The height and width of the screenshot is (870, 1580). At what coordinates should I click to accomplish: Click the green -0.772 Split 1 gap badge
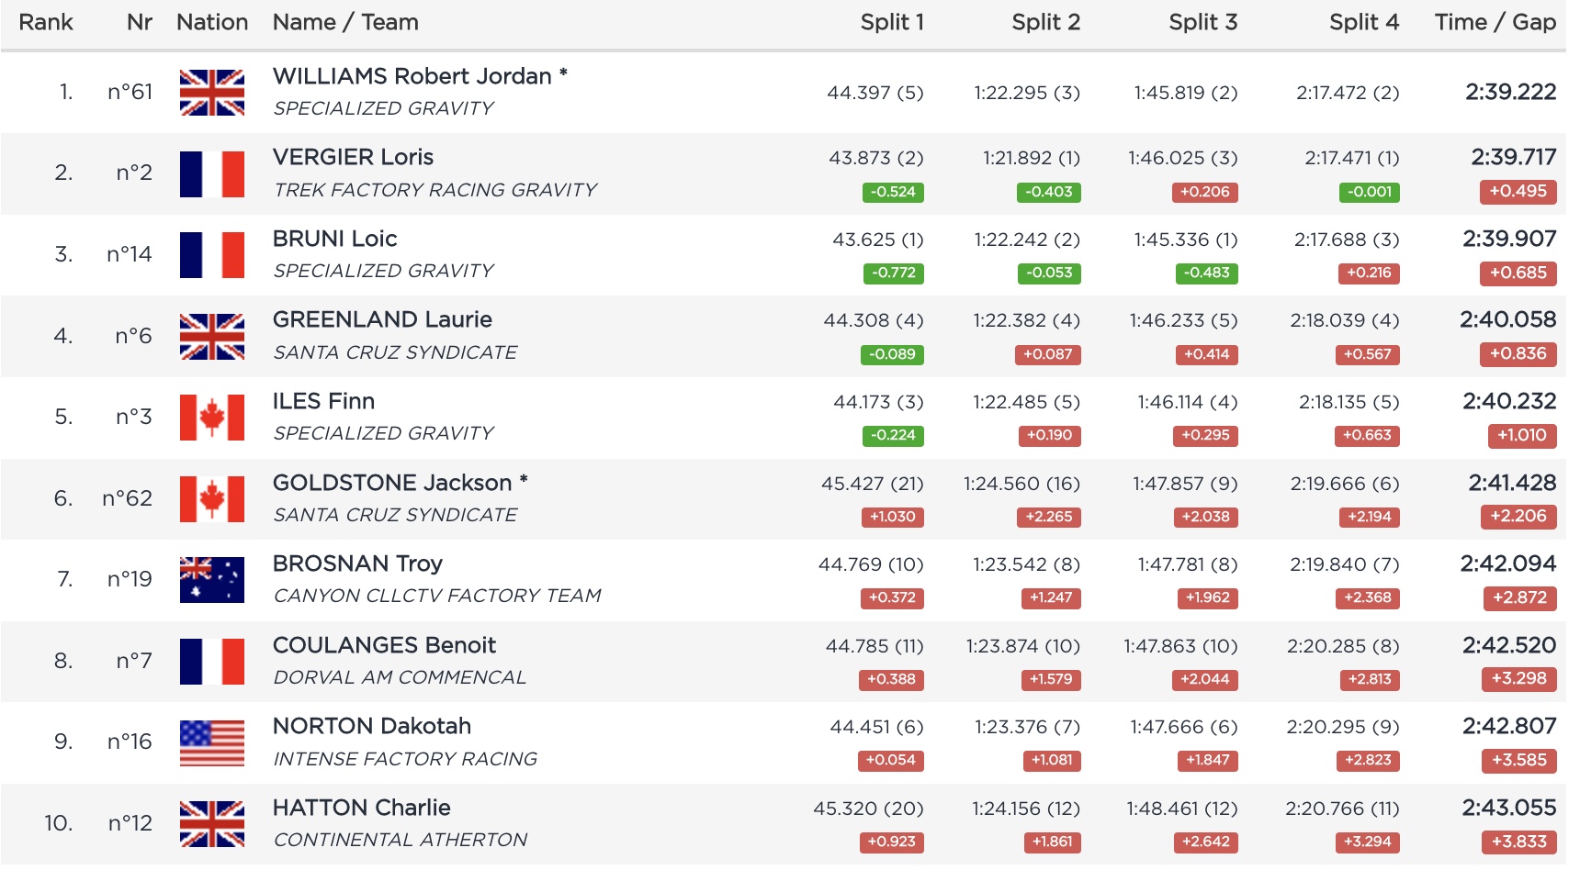(893, 273)
